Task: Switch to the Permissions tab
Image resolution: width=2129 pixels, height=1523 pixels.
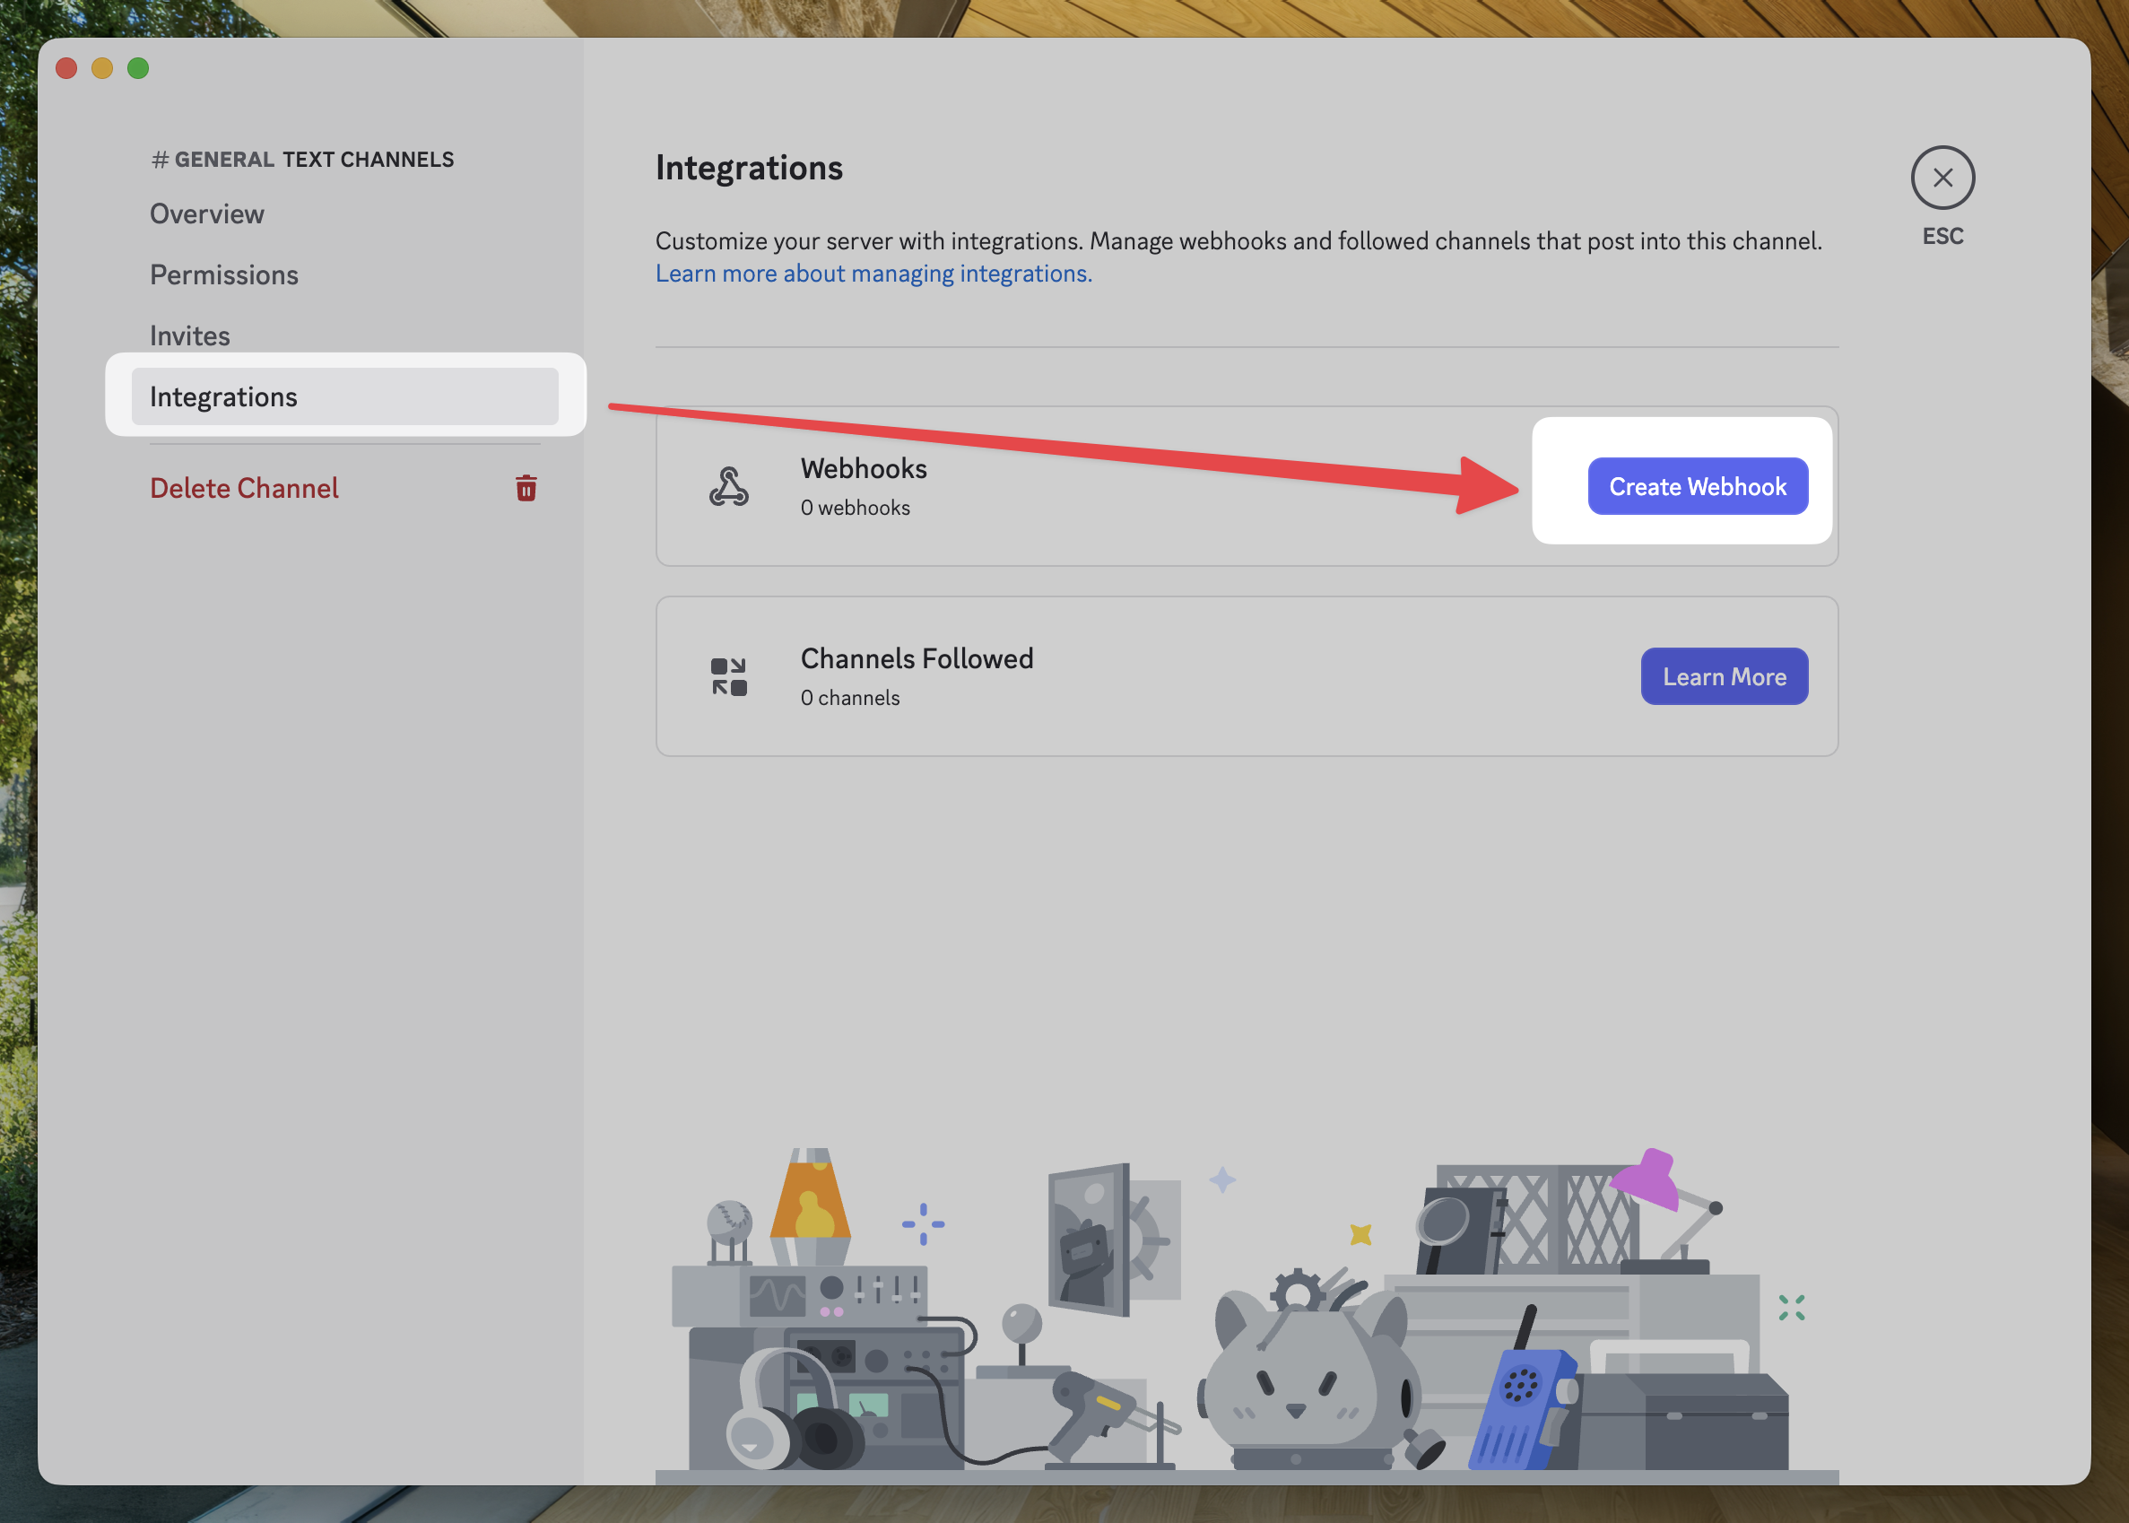Action: pyautogui.click(x=224, y=274)
